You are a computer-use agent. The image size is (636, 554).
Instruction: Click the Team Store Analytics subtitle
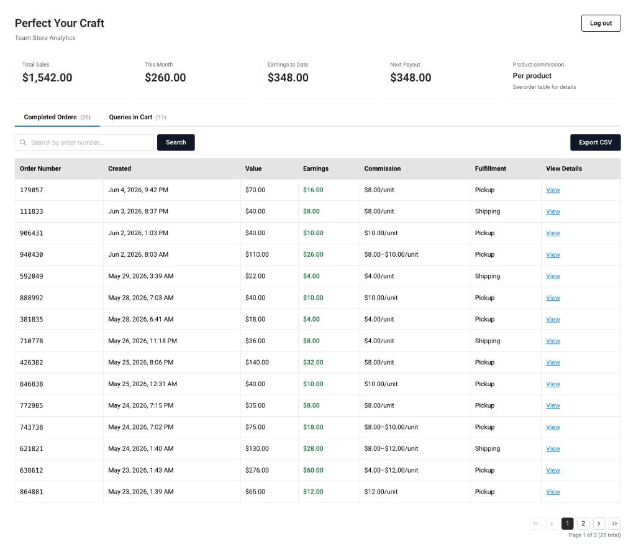pos(45,38)
